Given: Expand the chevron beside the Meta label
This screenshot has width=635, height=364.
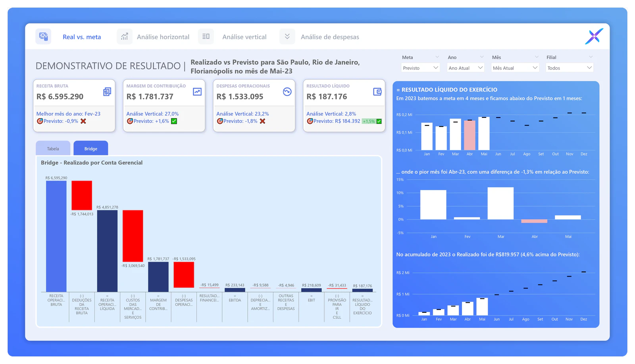Looking at the screenshot, I should pyautogui.click(x=437, y=57).
